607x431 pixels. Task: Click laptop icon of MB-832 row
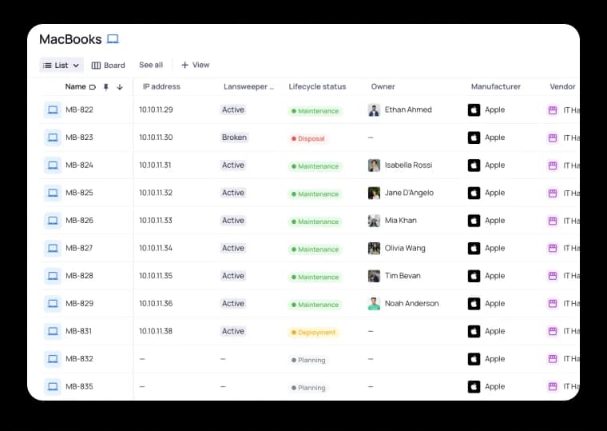(53, 359)
